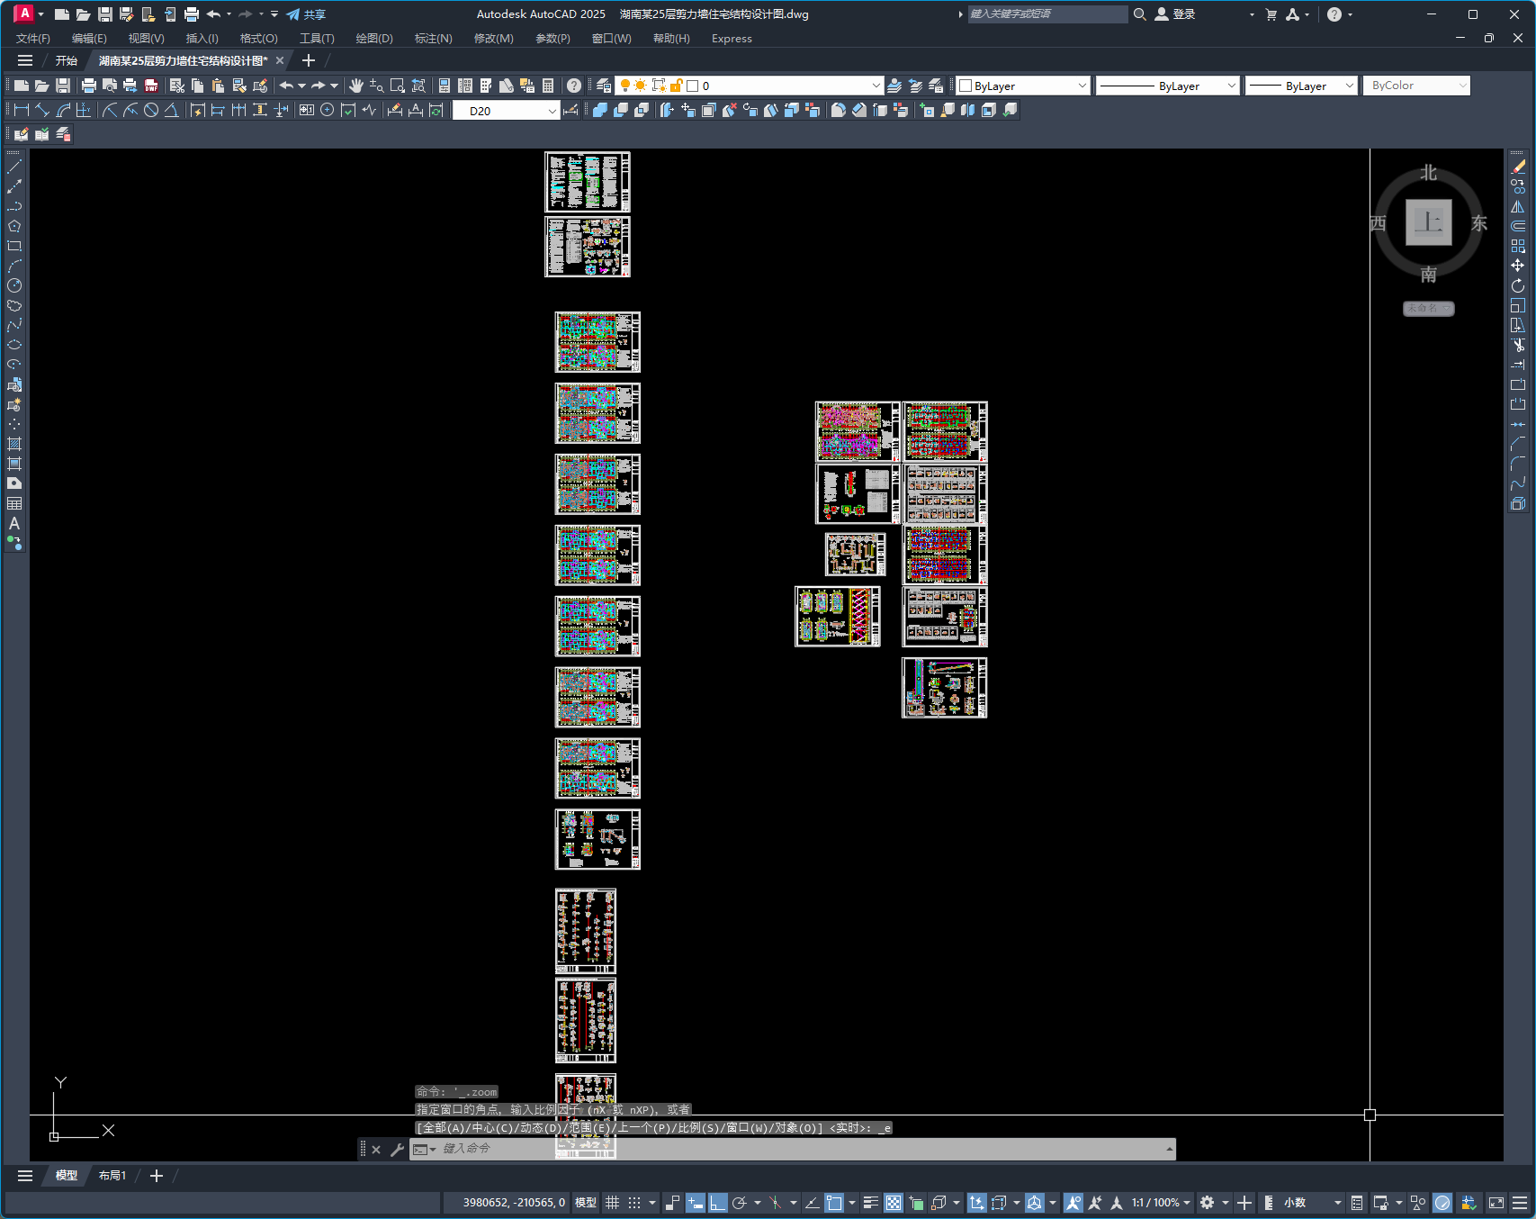This screenshot has width=1536, height=1219.
Task: Select the Circle draw tool
Action: (14, 285)
